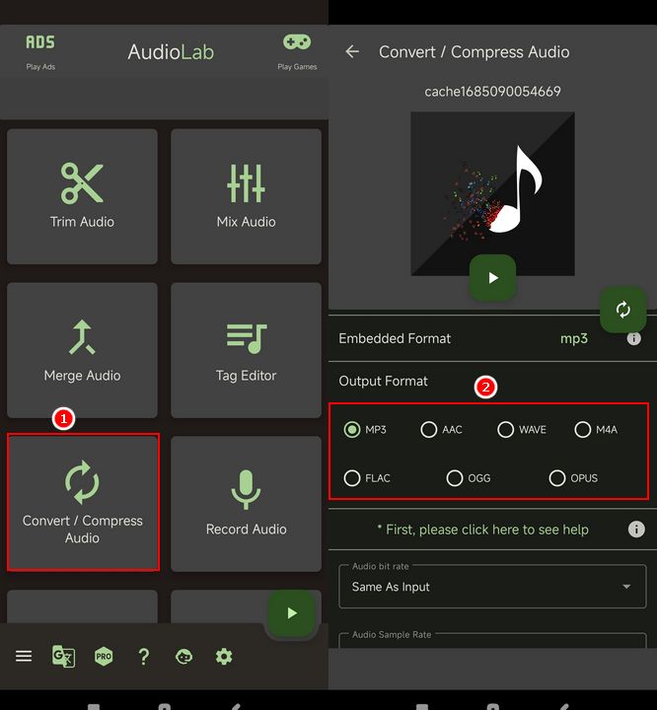Open the Record Audio microphone tile
657x710 pixels.
(x=246, y=504)
